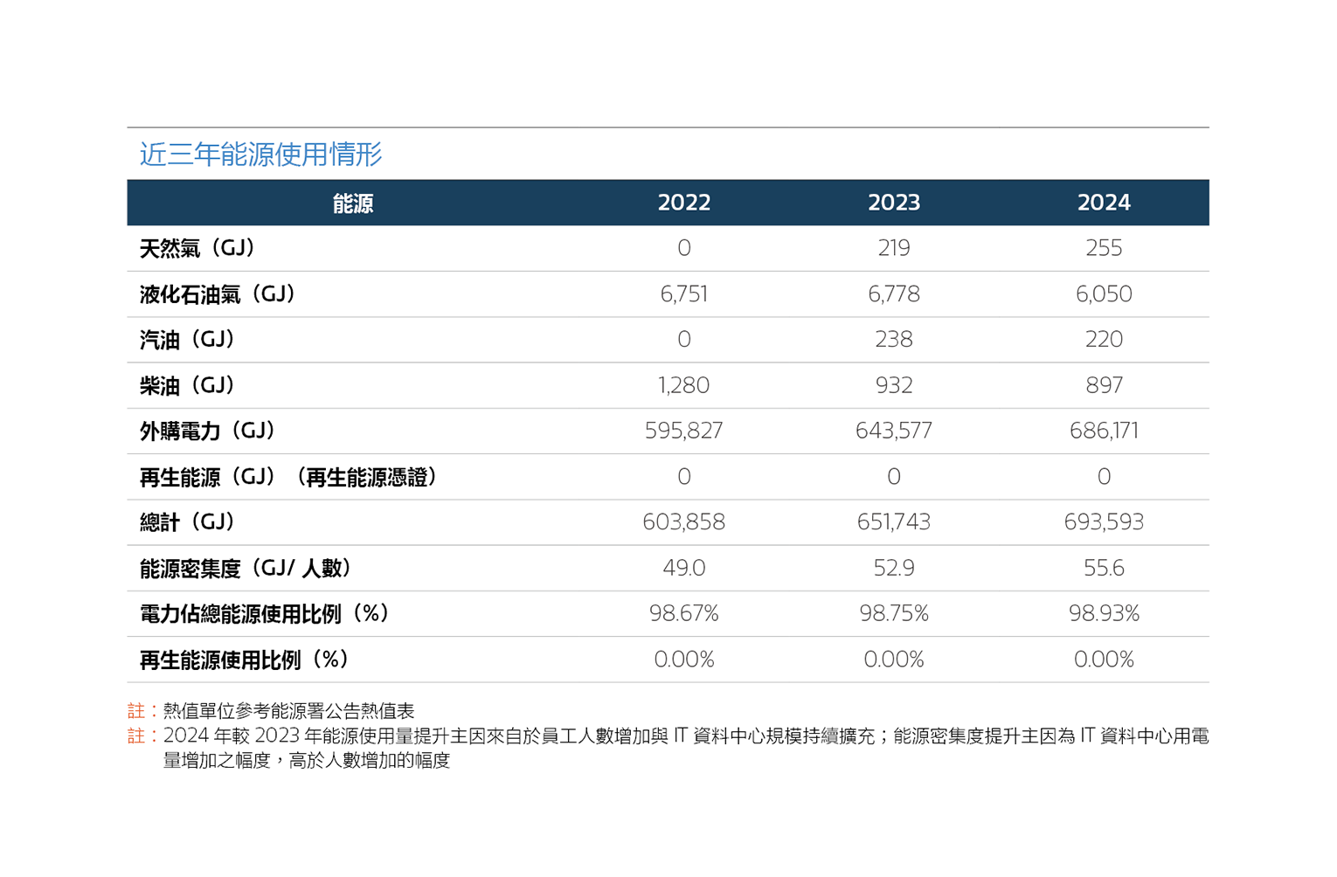Select the 再生能源（GJ）（再生能源憑證） row label

[x=288, y=477]
